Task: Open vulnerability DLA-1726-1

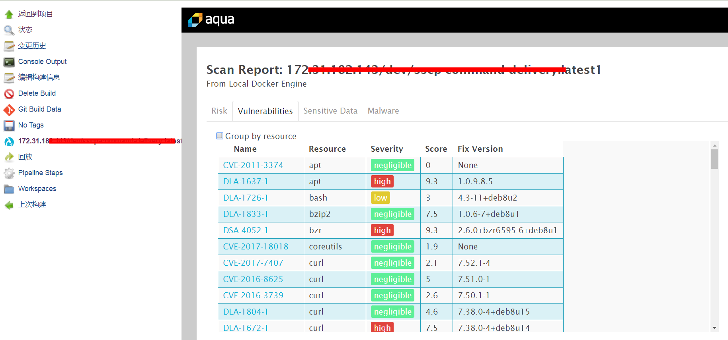Action: (x=246, y=198)
